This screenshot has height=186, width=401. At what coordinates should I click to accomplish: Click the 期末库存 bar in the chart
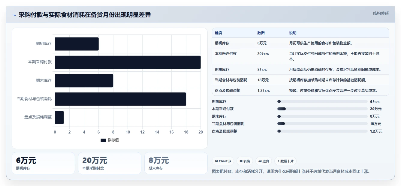(x=84, y=81)
